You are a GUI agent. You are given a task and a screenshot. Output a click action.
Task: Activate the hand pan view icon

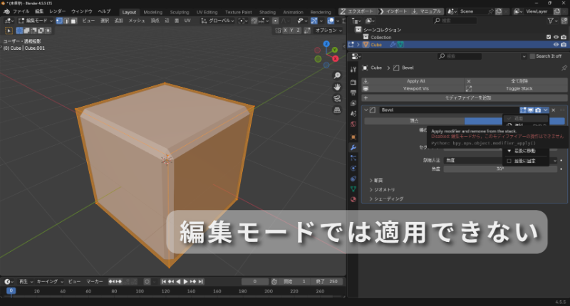[337, 87]
